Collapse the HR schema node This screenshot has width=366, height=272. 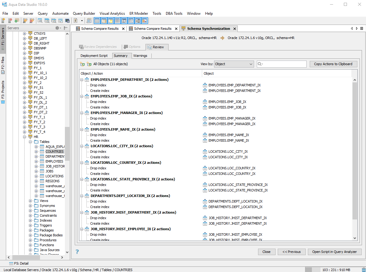(x=25, y=137)
